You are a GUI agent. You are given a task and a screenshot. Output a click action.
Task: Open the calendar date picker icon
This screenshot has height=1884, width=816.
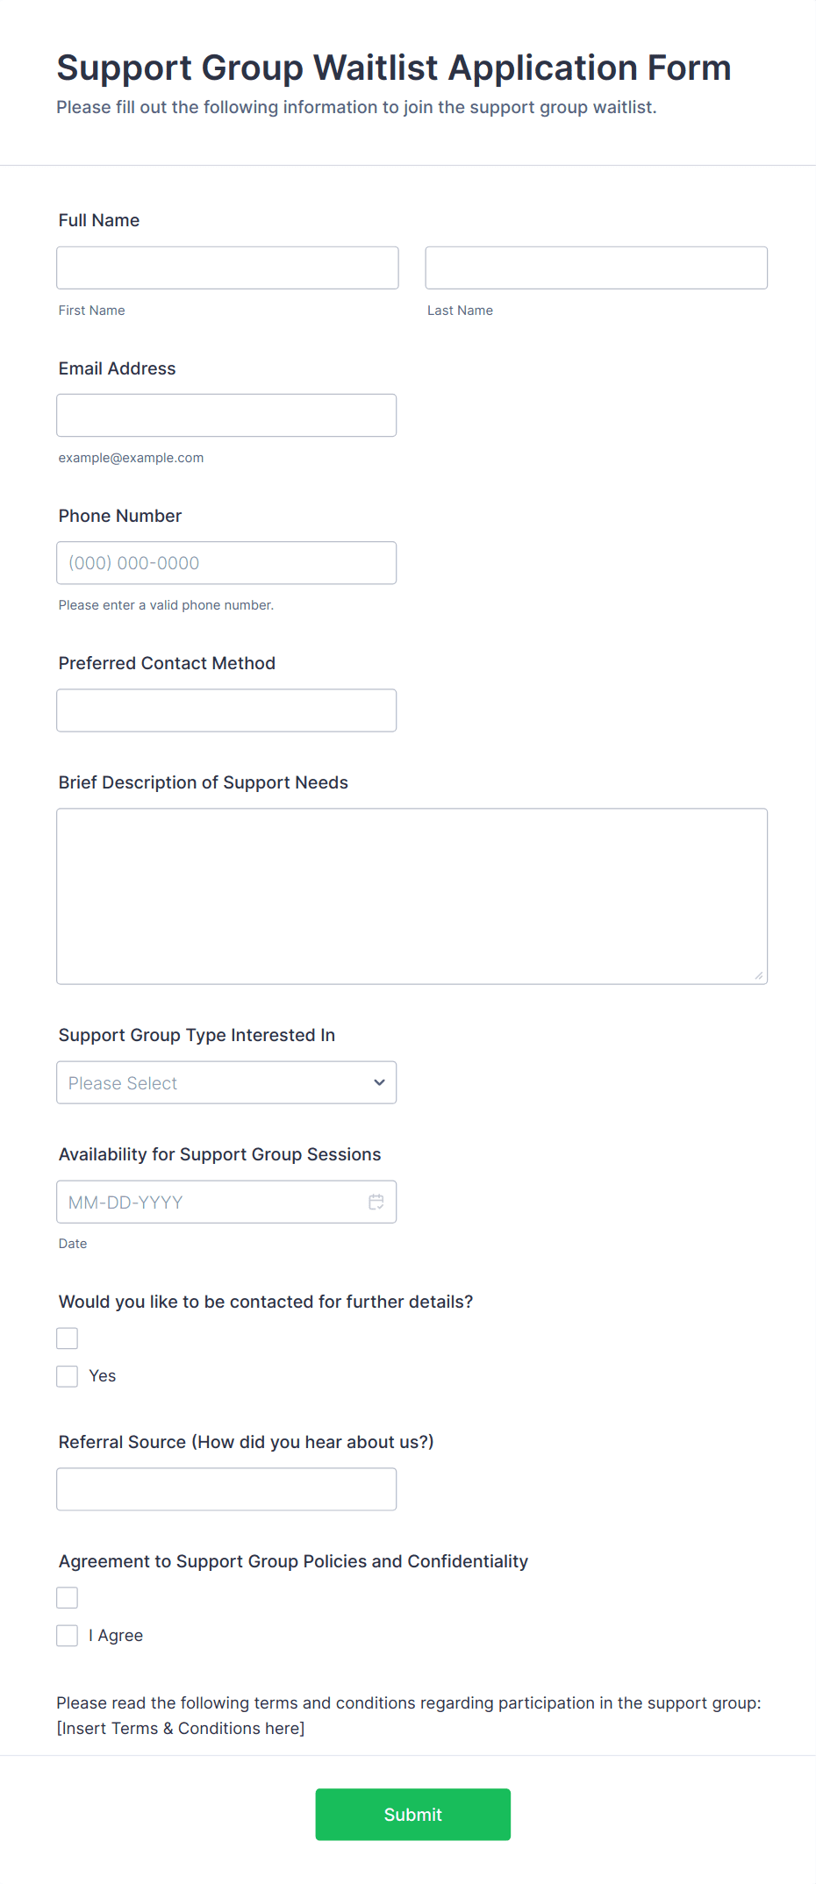tap(376, 1202)
